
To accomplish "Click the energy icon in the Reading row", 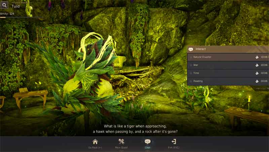I will coord(257,81).
